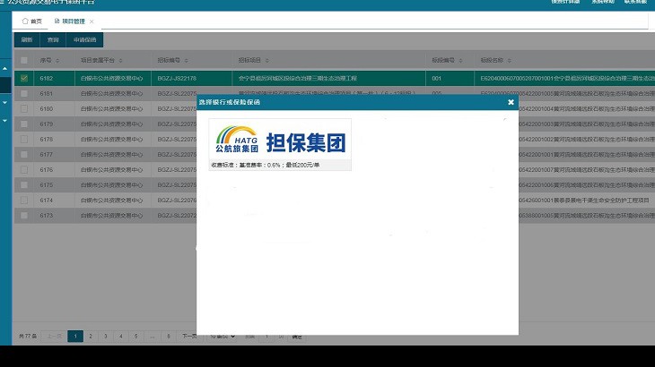The image size is (655, 367).
Task: Click 白银市公共资源交易中心 in row 6174
Action: pos(111,201)
